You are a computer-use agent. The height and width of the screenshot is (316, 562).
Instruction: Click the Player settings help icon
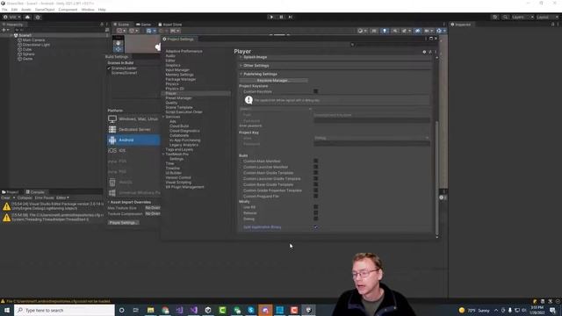click(424, 52)
